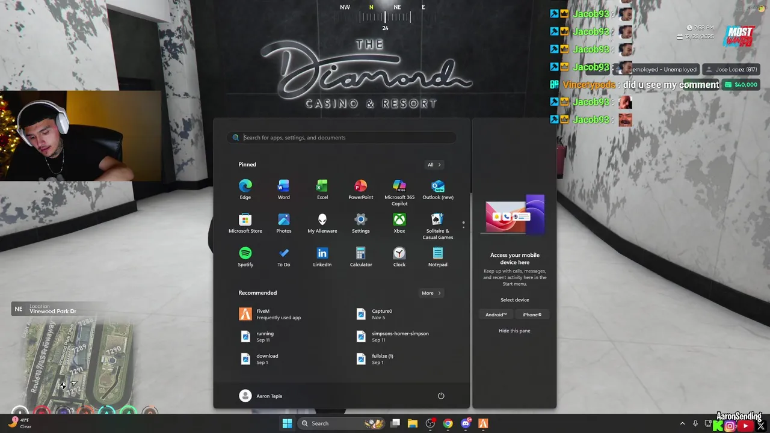This screenshot has width=770, height=433.
Task: Open LinkedIn pinned app
Action: pyautogui.click(x=322, y=257)
